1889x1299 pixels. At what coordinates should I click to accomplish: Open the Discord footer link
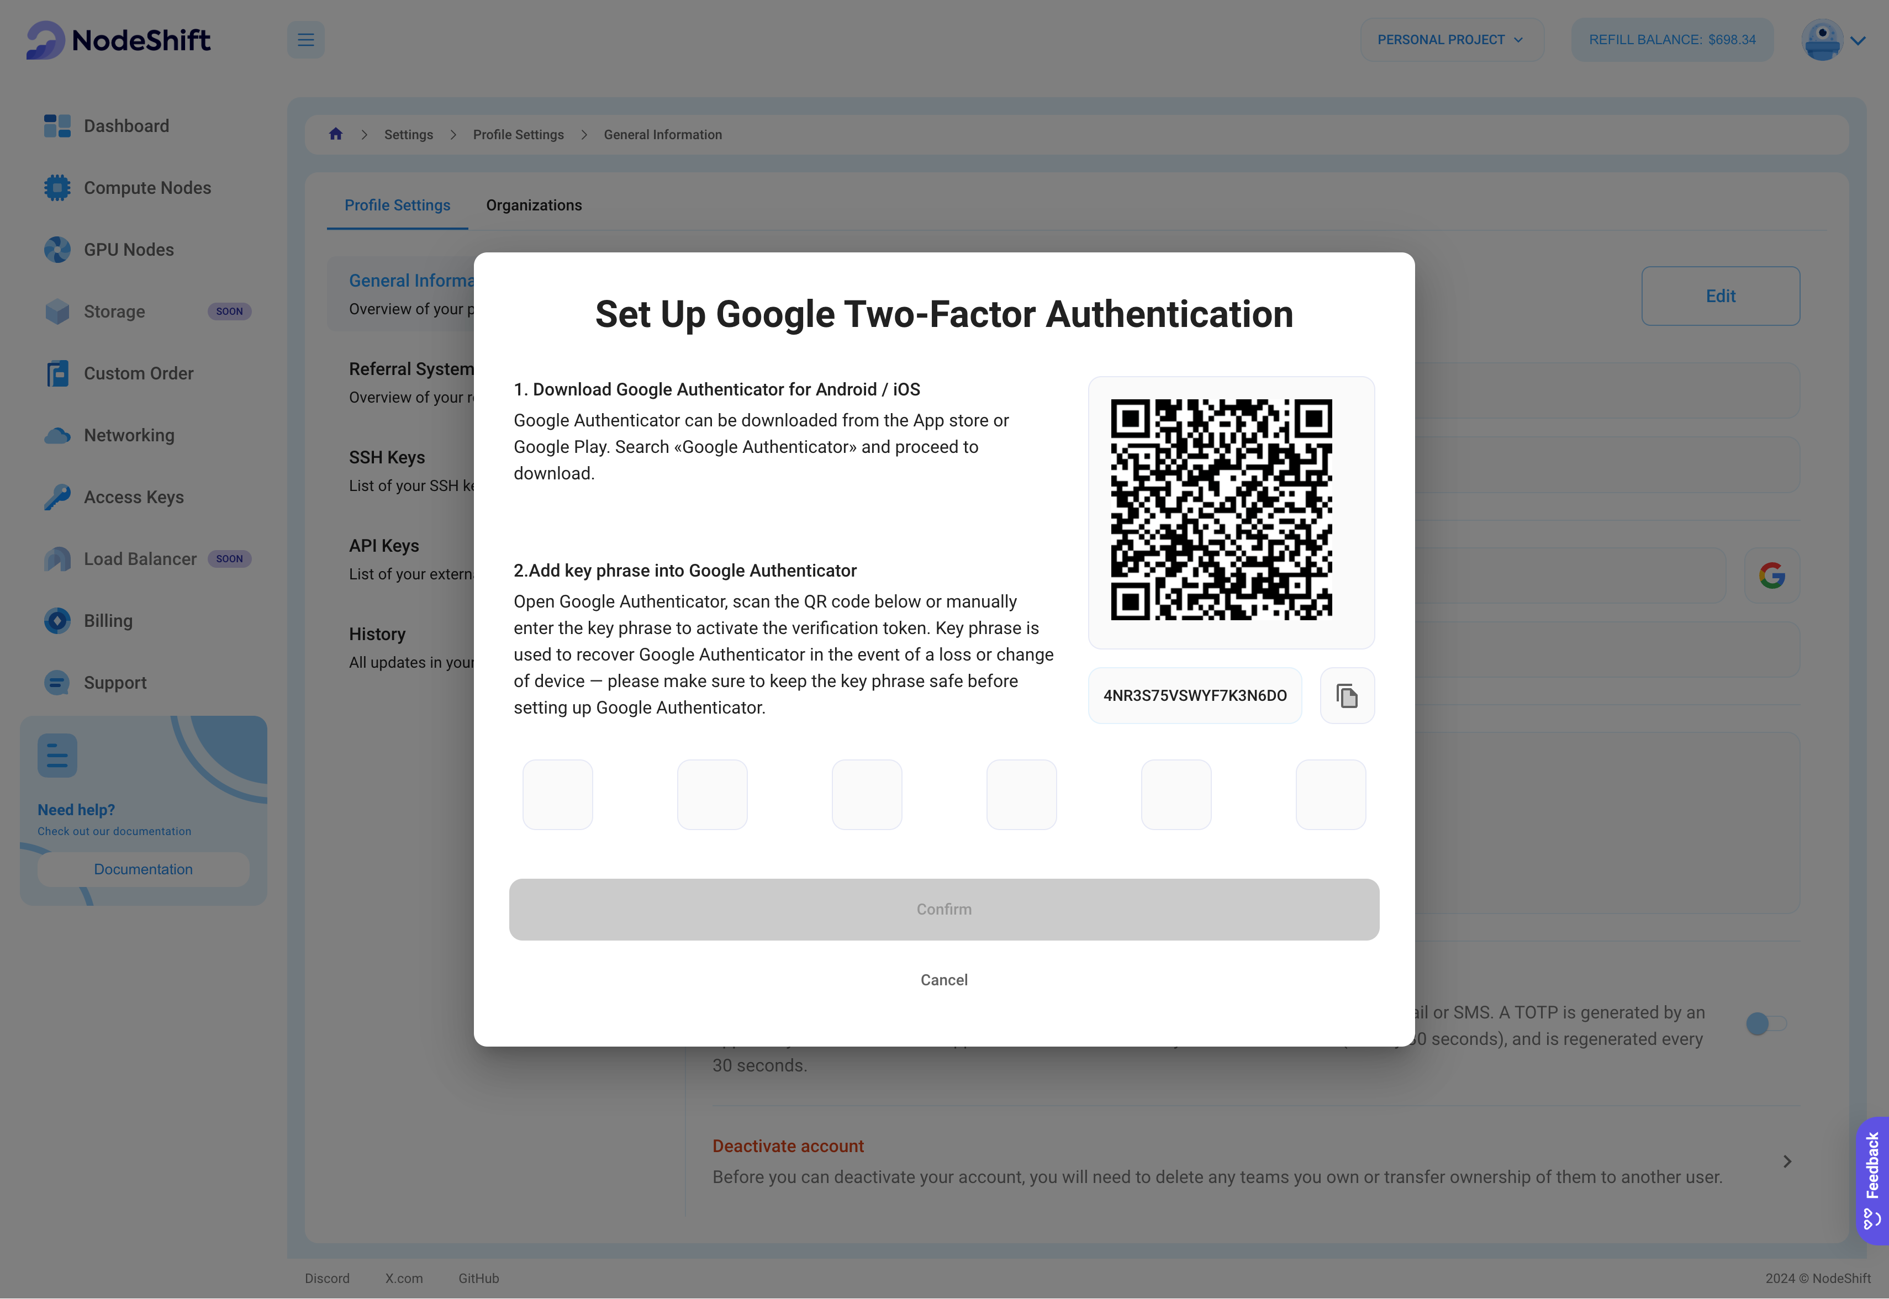pos(327,1278)
